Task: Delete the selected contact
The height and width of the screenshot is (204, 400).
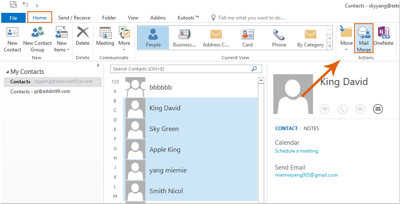Action: pos(83,36)
